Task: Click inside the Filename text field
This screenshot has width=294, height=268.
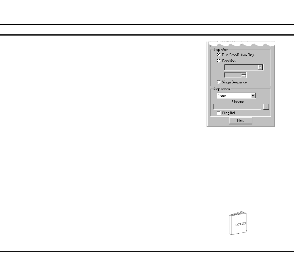Action: pyautogui.click(x=237, y=107)
